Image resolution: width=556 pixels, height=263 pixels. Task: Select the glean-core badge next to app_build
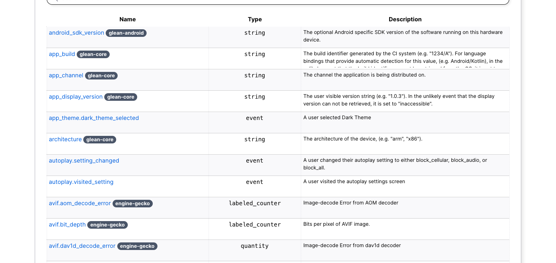pyautogui.click(x=93, y=54)
